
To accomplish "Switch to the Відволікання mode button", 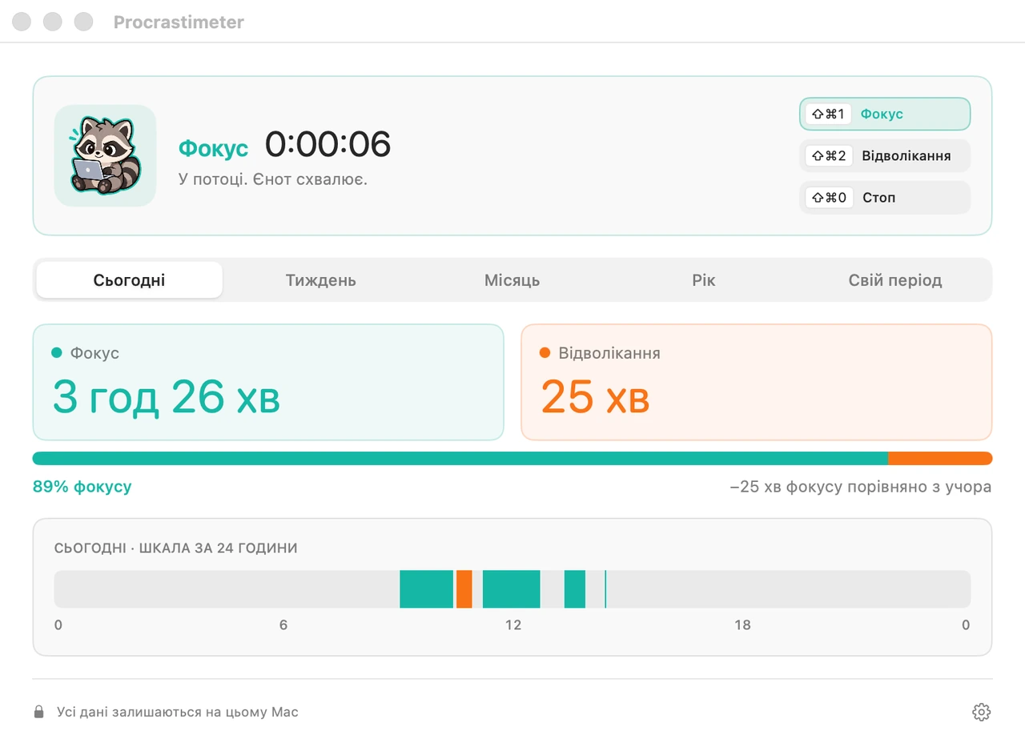I will click(885, 155).
